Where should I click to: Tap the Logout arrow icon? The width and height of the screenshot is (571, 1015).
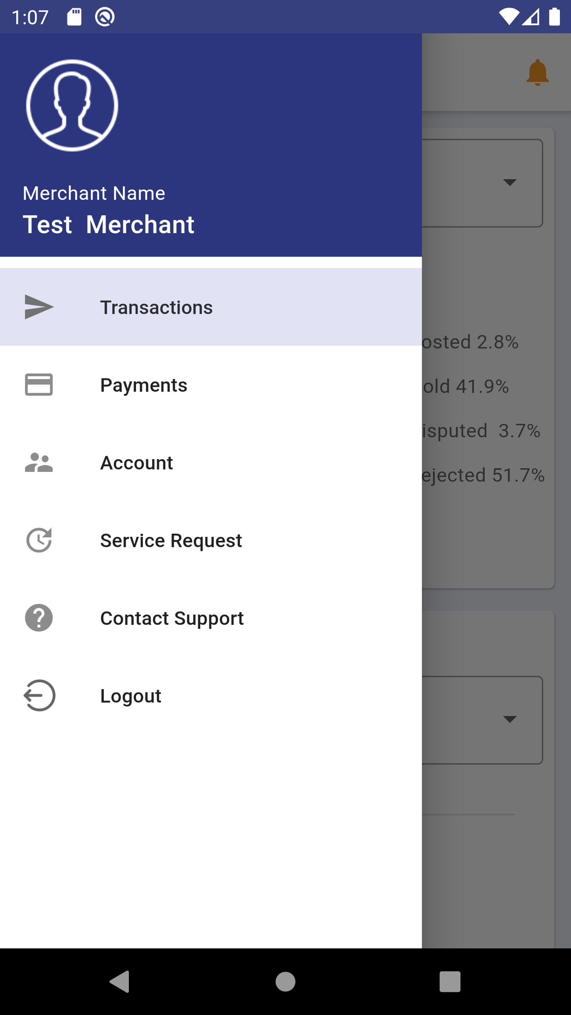tap(39, 695)
